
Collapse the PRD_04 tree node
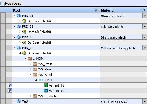point(14,48)
